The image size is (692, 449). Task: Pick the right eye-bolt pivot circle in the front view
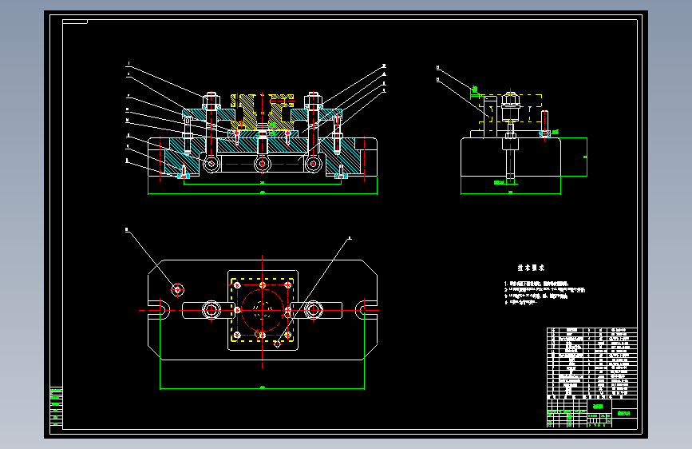[x=313, y=164]
